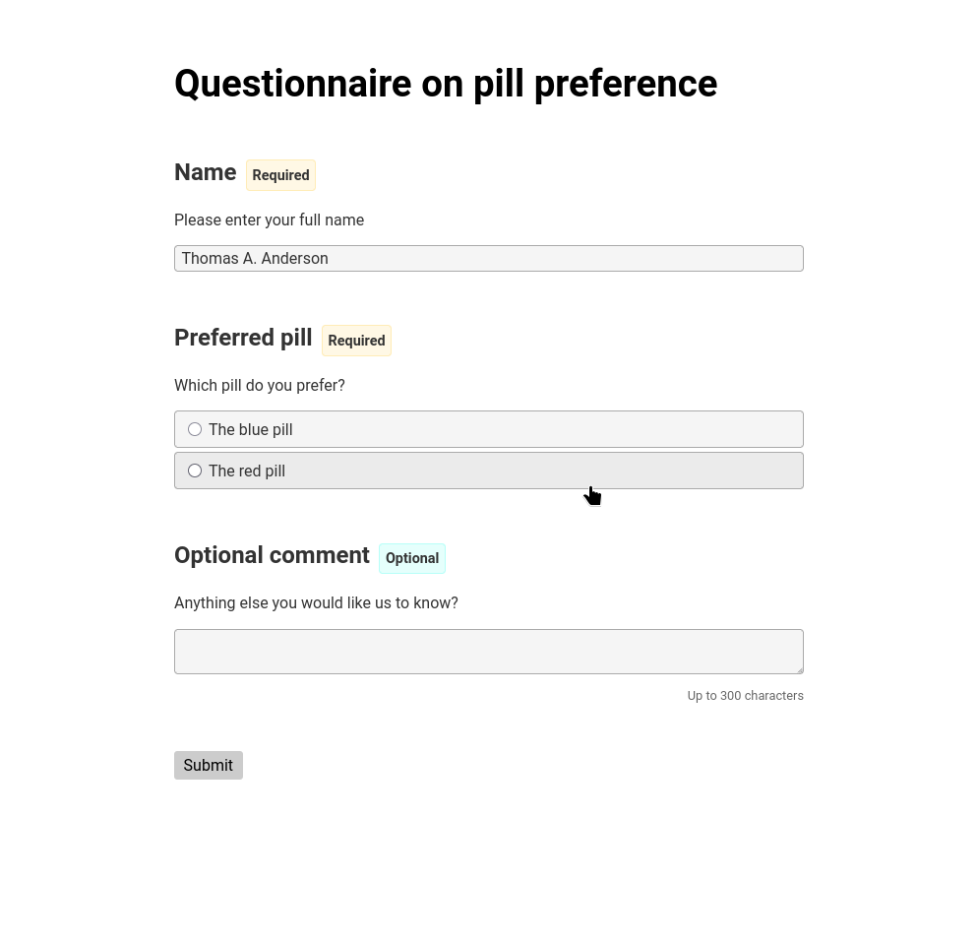Click into the optional comment textarea
The width and height of the screenshot is (978, 943).
point(488,652)
